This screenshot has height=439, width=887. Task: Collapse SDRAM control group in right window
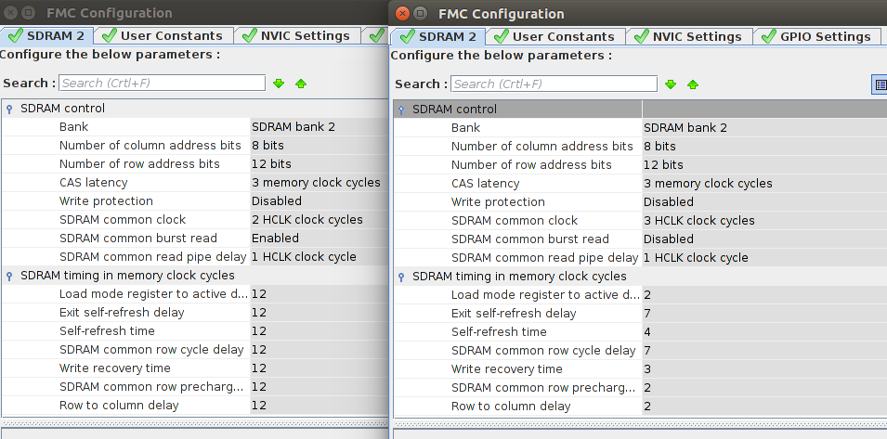(x=401, y=110)
